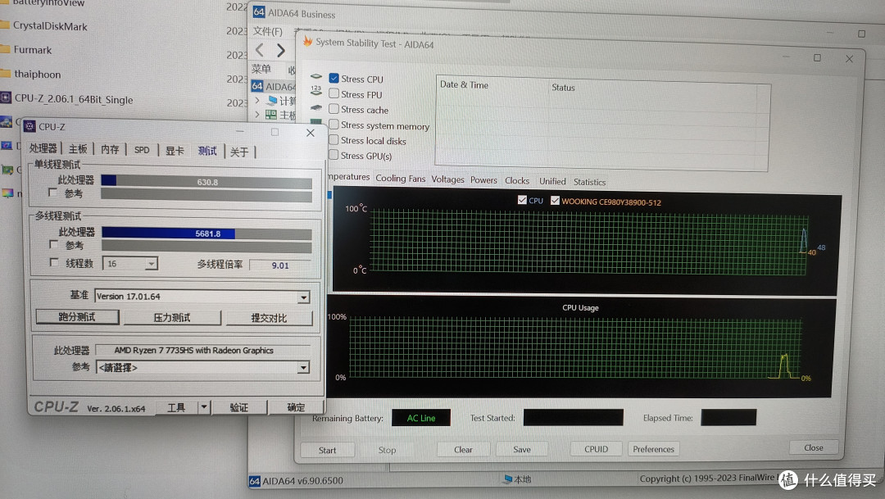The height and width of the screenshot is (499, 885).
Task: Switch to the 内存 tab in CPU-Z
Action: point(110,150)
